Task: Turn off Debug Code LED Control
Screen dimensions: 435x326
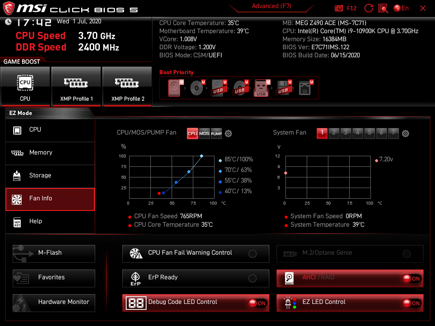Action: tap(195, 303)
